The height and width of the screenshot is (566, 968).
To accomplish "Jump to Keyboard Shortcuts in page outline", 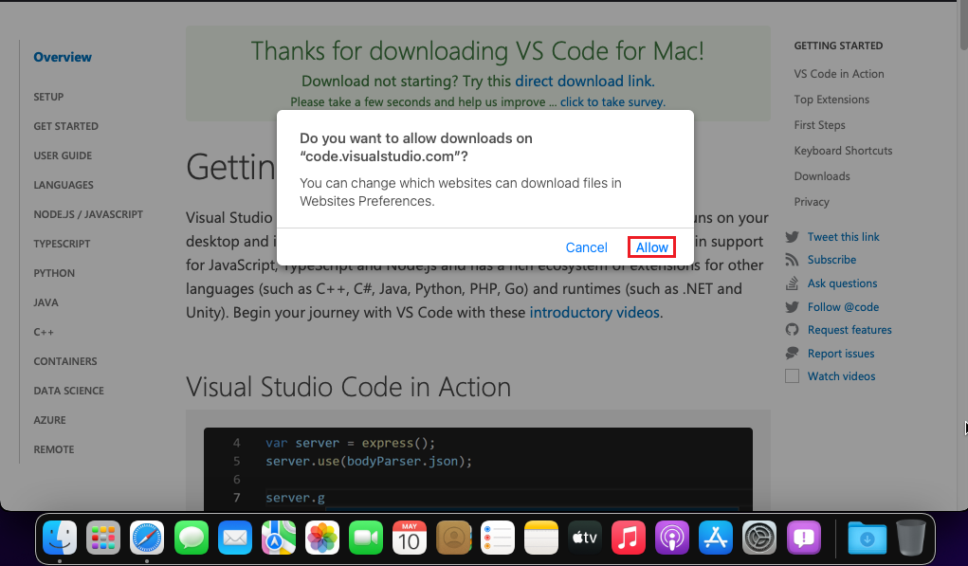I will (843, 151).
